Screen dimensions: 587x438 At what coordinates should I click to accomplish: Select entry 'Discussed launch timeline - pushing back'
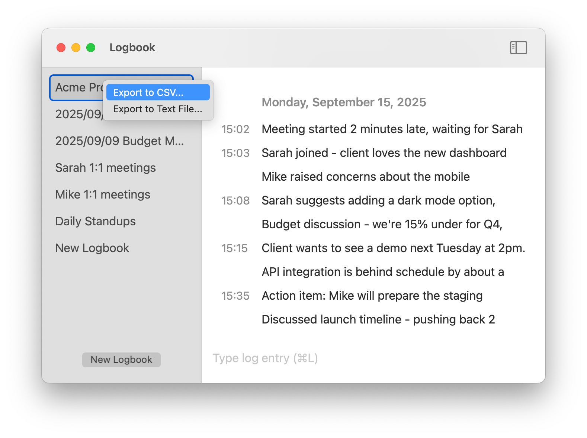click(378, 319)
